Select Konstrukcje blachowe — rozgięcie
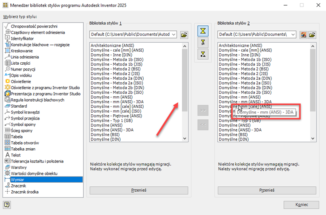Viewport: 326px width, 215px height. [40, 45]
